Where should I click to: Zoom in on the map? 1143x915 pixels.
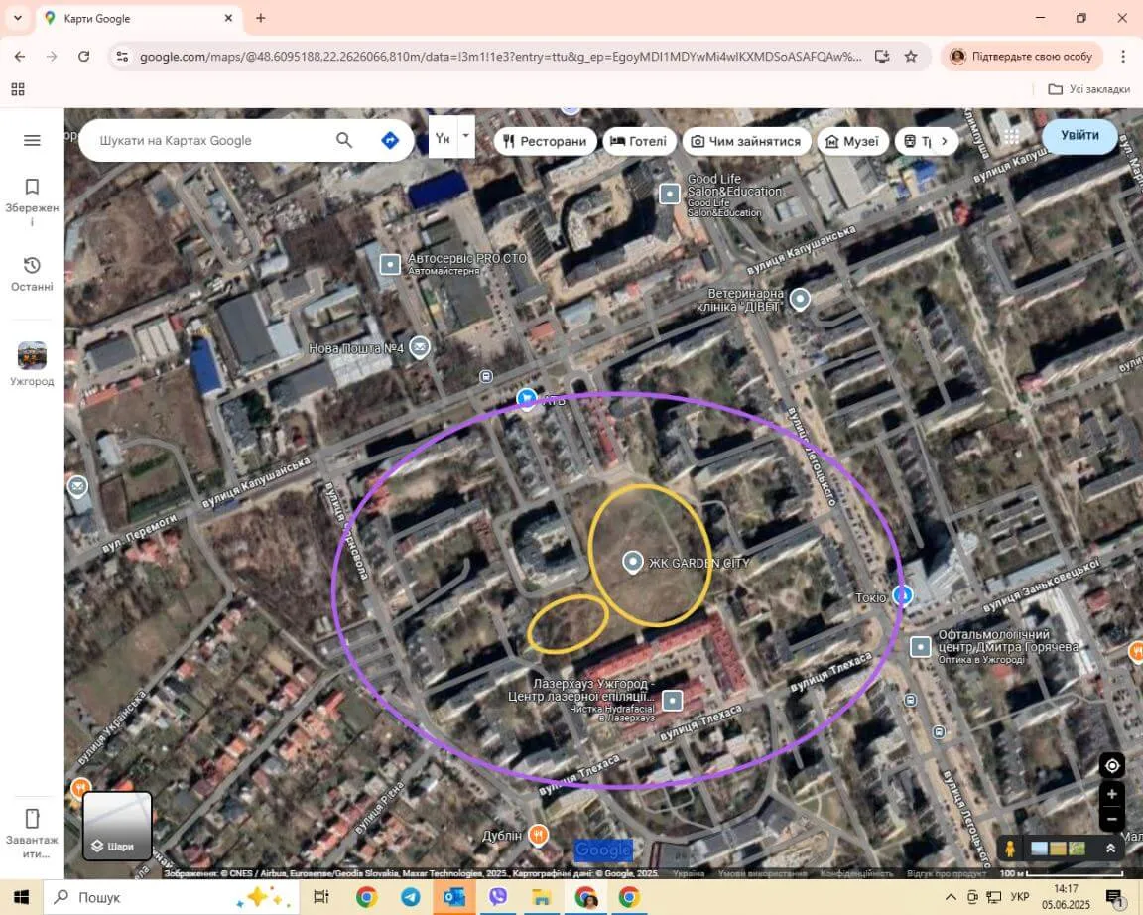point(1112,794)
